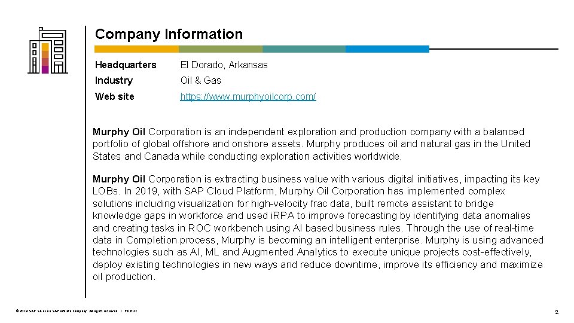
Task: Click the Headquarters label
Action: pos(126,65)
